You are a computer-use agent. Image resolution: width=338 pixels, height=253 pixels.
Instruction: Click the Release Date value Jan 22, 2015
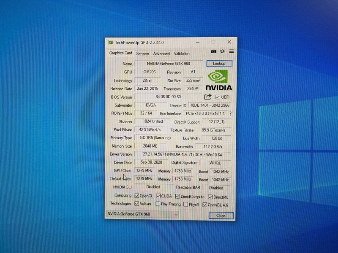click(x=147, y=89)
